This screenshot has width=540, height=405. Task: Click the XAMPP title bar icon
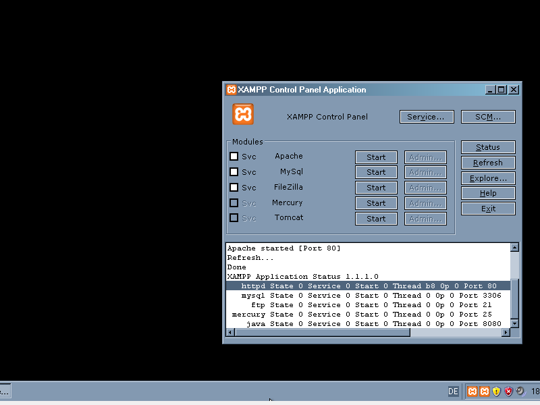231,90
